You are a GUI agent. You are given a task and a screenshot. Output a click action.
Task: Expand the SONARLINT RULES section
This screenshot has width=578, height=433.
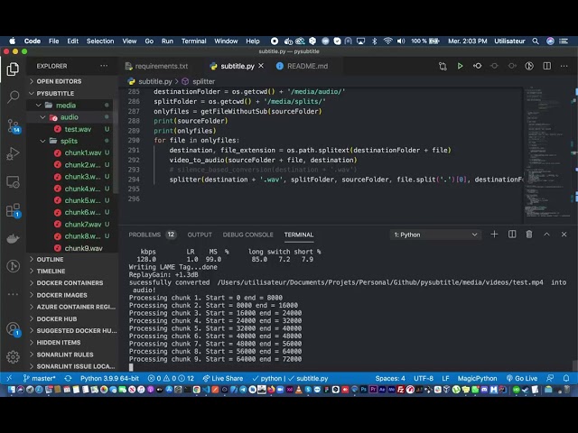65,355
